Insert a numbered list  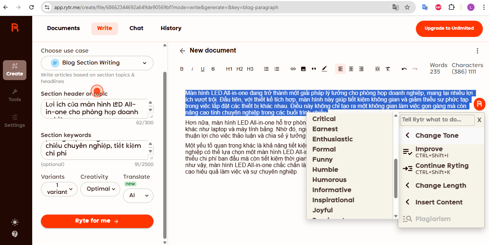277,69
